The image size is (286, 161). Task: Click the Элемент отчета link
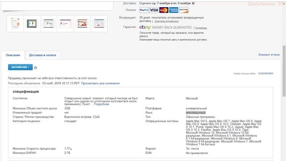click(269, 55)
